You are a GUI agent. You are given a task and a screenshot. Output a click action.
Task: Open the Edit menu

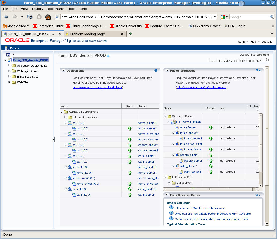(14, 9)
